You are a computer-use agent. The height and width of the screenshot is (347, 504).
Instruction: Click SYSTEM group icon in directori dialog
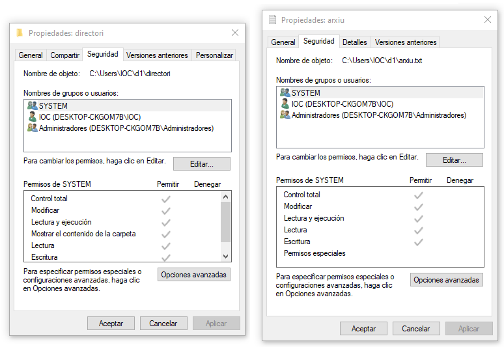point(33,105)
